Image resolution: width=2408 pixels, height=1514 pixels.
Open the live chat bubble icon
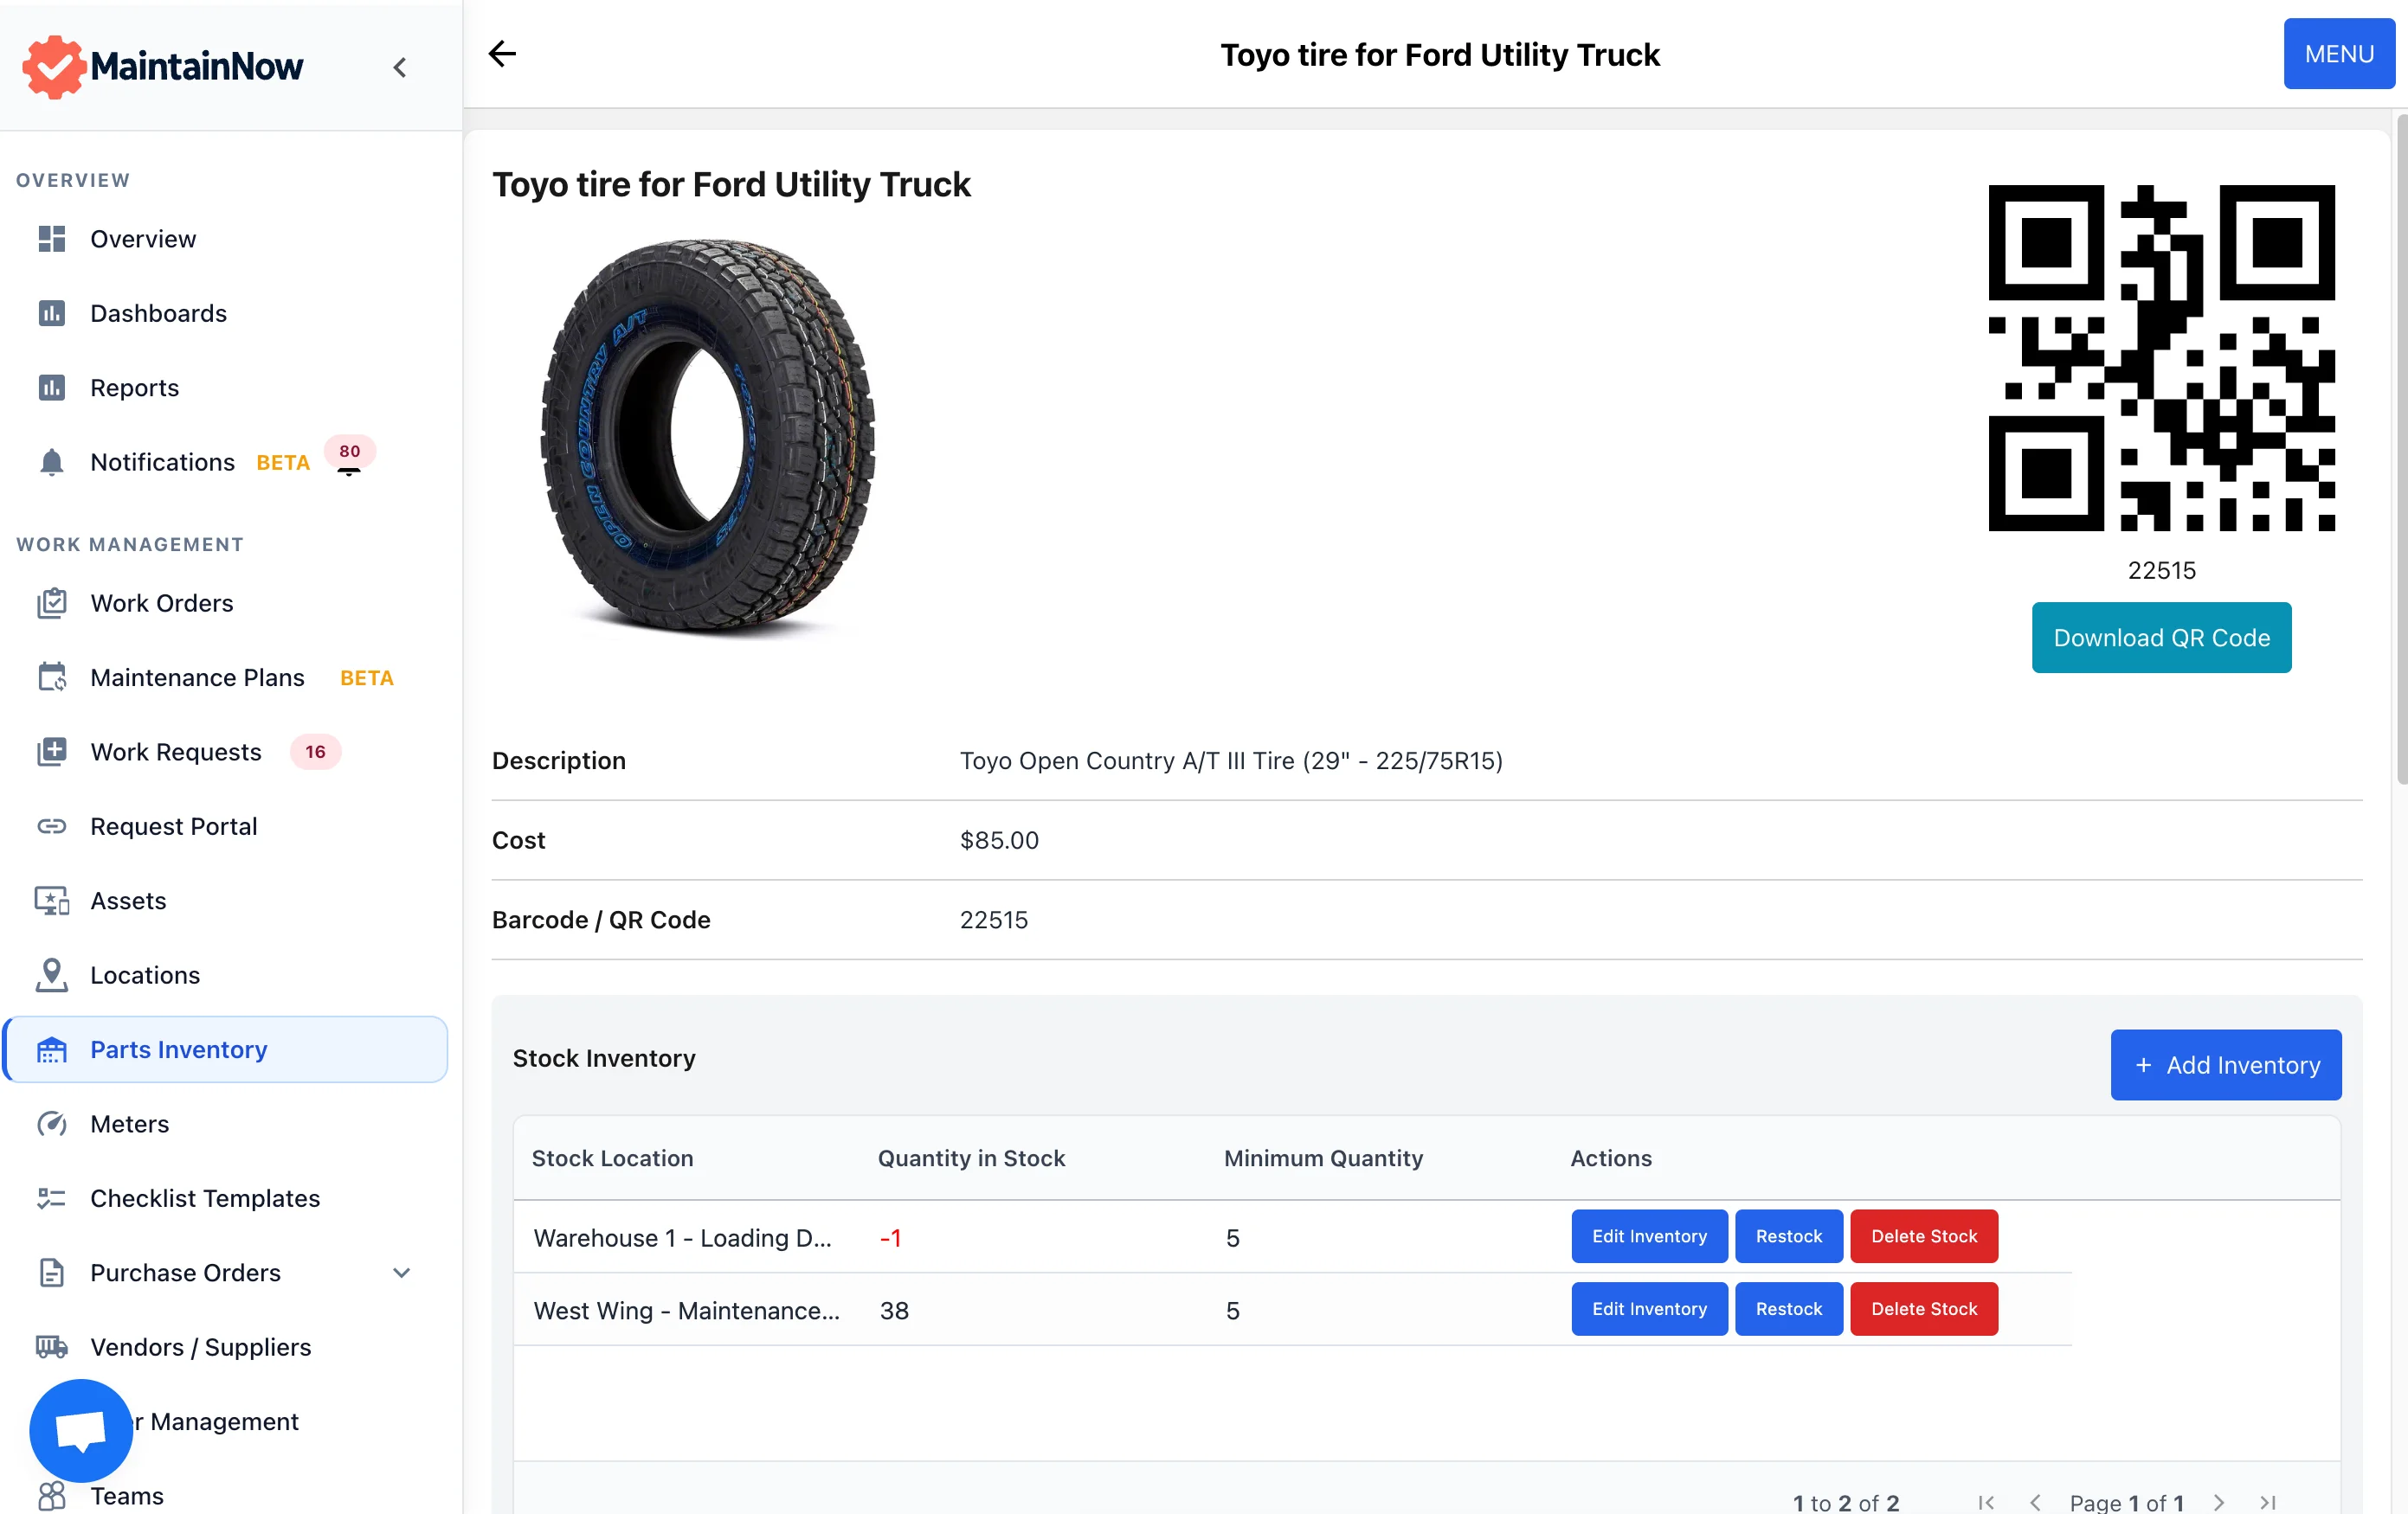click(81, 1429)
